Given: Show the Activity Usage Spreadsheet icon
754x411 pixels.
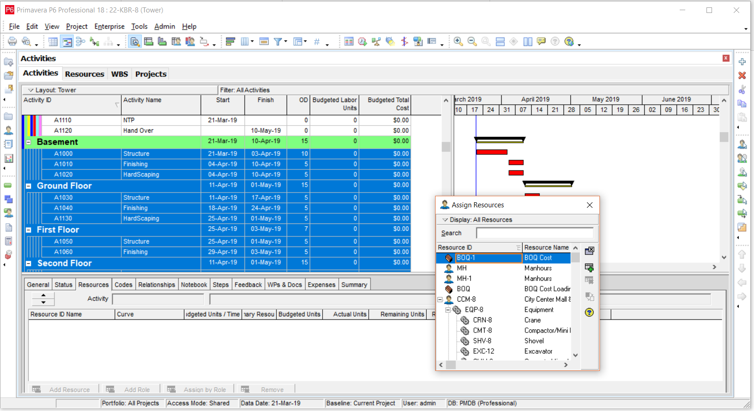Looking at the screenshot, I should [x=149, y=42].
